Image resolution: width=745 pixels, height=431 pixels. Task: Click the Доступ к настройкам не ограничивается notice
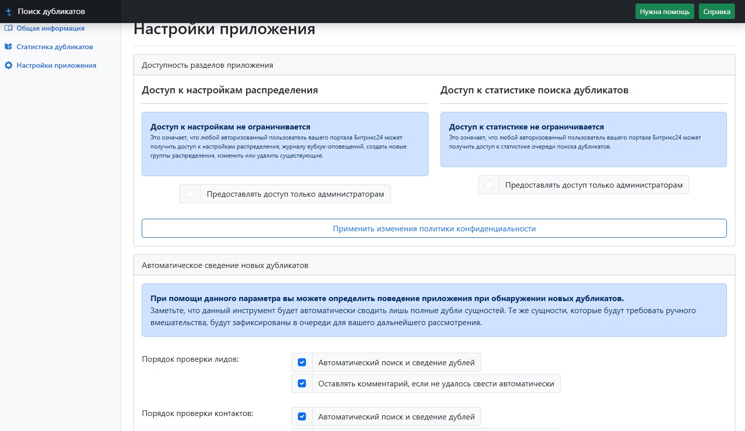285,143
